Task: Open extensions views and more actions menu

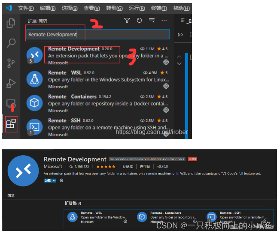Action: tap(164, 21)
